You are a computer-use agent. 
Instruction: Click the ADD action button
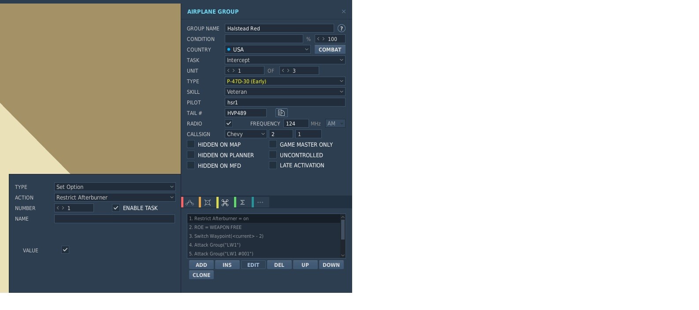pos(201,265)
